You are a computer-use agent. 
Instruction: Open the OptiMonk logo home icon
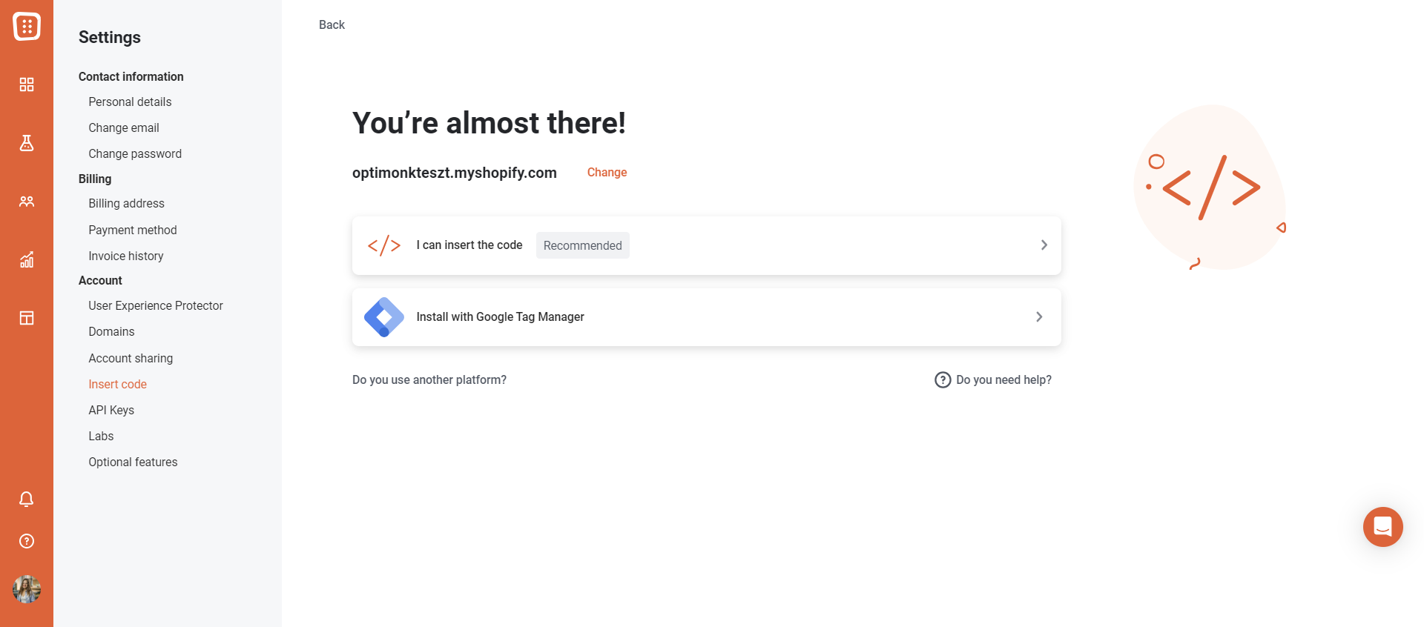tap(27, 27)
